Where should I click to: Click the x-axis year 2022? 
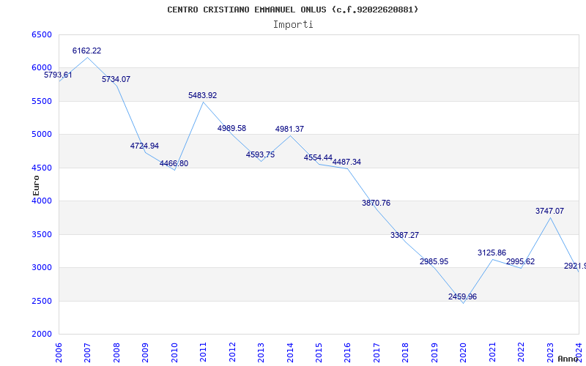click(x=521, y=352)
